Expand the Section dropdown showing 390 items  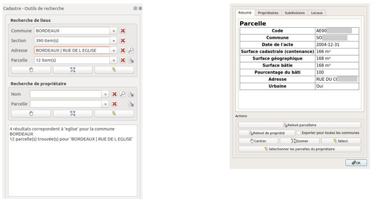tap(114, 41)
